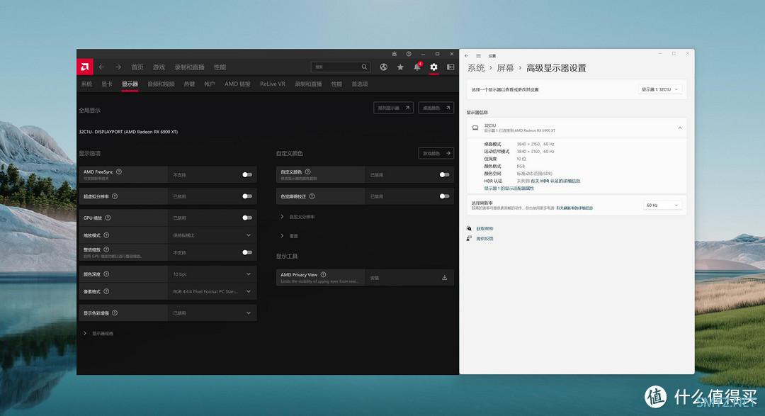Viewport: 765px width, 416px height.
Task: Show AMD Privacy View help tooltip icon
Action: click(x=324, y=275)
